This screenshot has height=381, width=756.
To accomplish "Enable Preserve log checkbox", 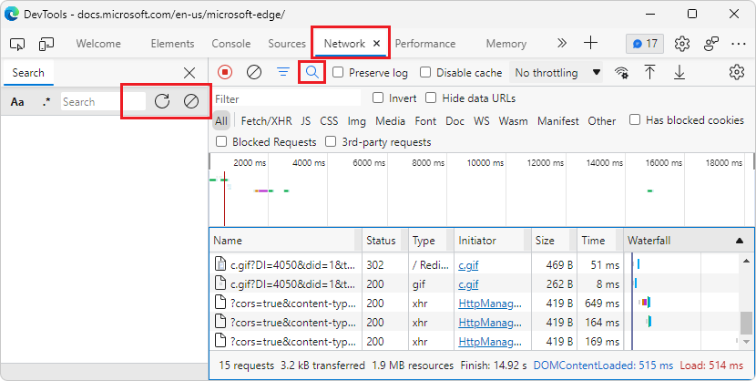I will [x=339, y=72].
